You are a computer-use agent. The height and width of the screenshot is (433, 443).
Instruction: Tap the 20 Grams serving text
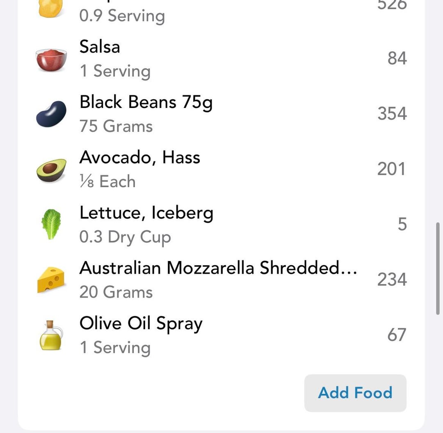(116, 292)
